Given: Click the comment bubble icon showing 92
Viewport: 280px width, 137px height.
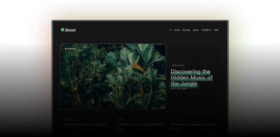Looking at the screenshot, I should [x=184, y=89].
